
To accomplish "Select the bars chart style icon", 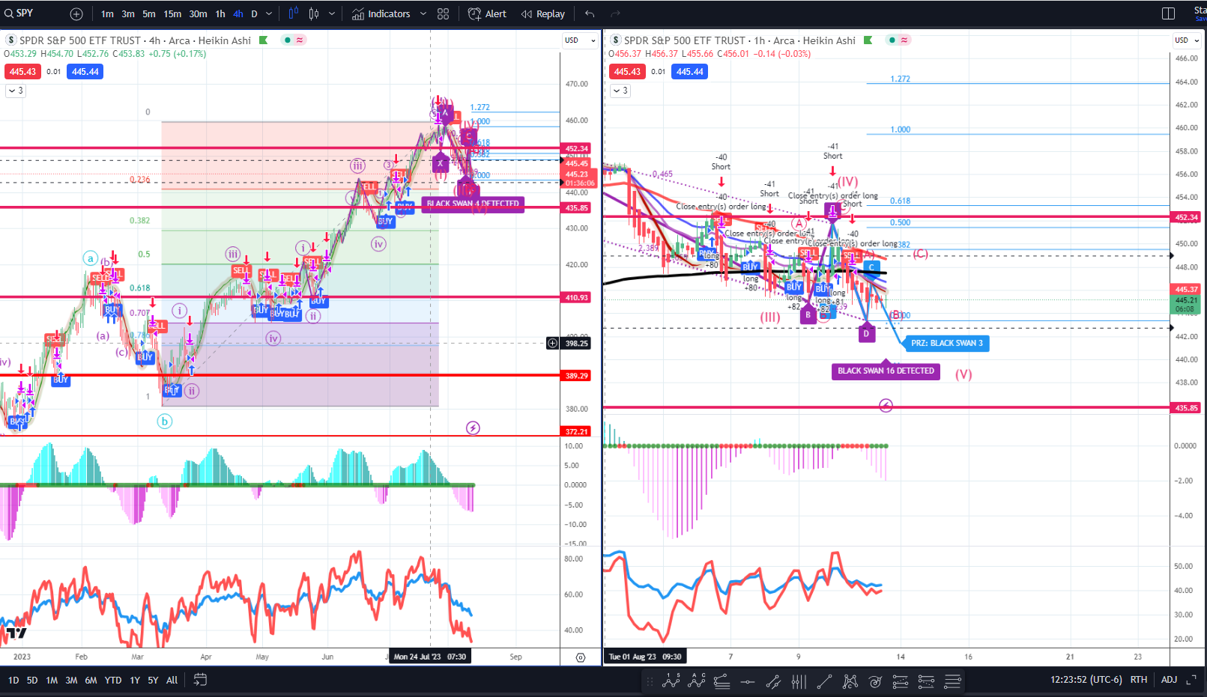I will pos(293,13).
